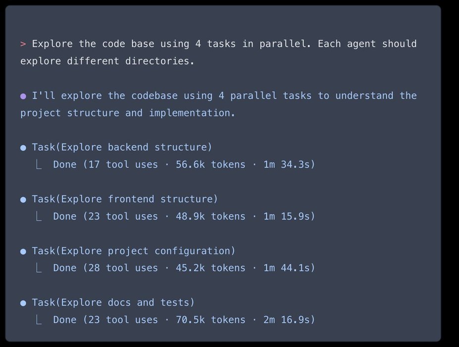Click the branch connector under project configuration task
The image size is (459, 347).
coord(39,268)
